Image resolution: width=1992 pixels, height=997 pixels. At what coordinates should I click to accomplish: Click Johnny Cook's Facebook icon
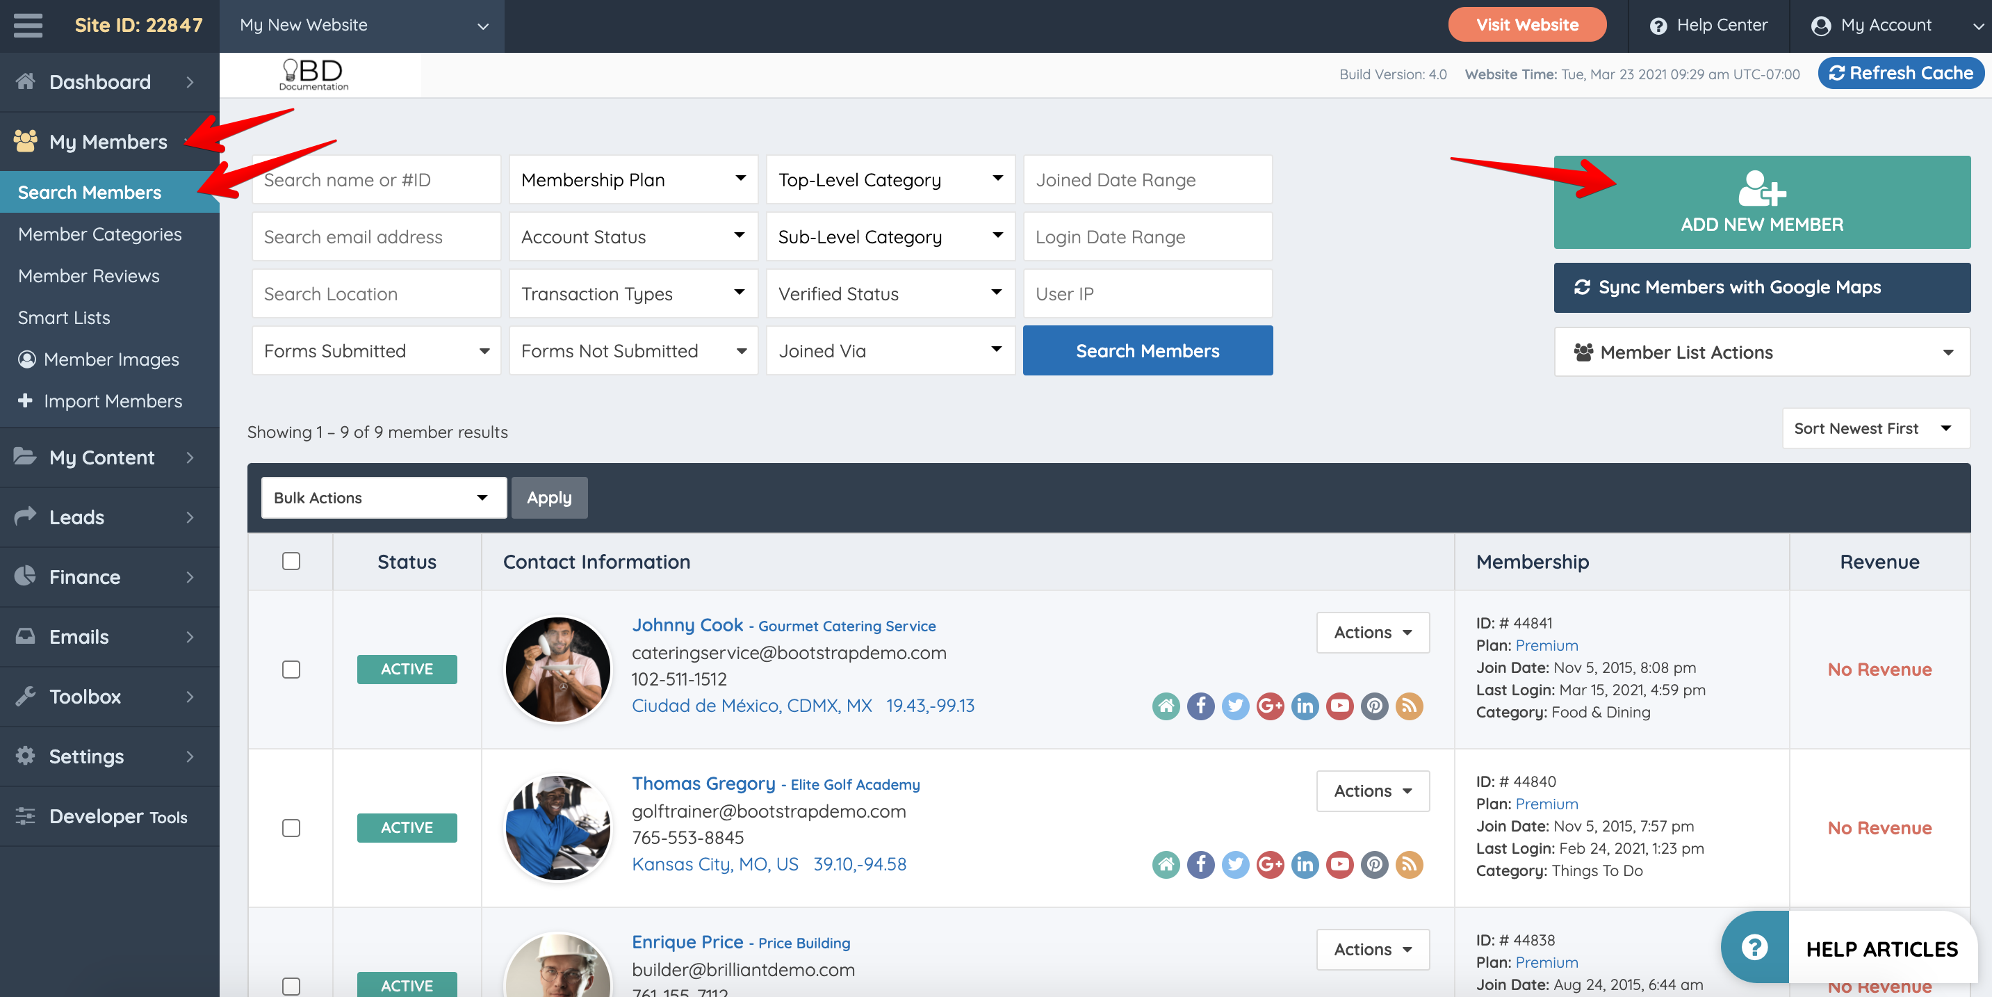point(1200,706)
